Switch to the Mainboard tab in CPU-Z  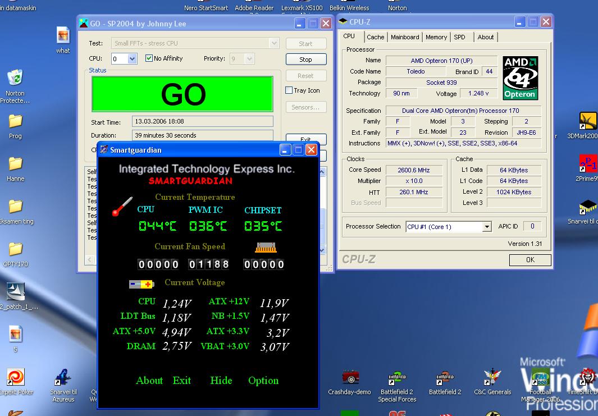(405, 37)
